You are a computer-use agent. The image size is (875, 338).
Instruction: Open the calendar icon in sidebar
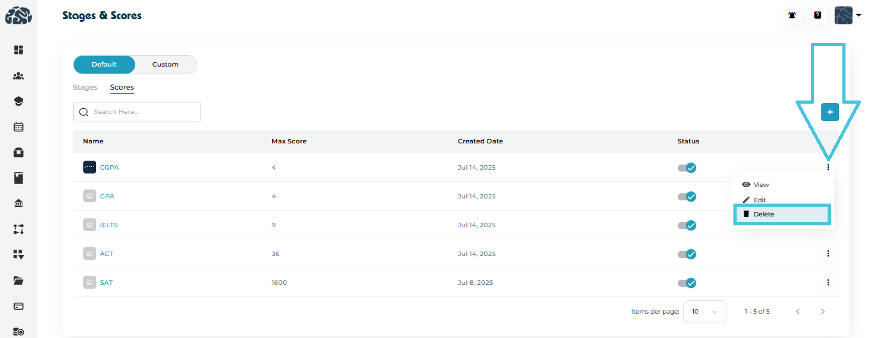[19, 127]
